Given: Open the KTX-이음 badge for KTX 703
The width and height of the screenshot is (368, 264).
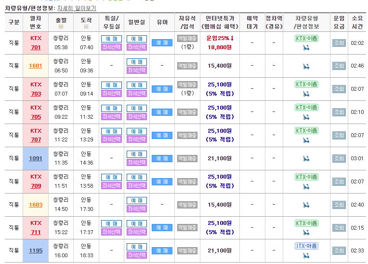Looking at the screenshot, I should tap(306, 84).
